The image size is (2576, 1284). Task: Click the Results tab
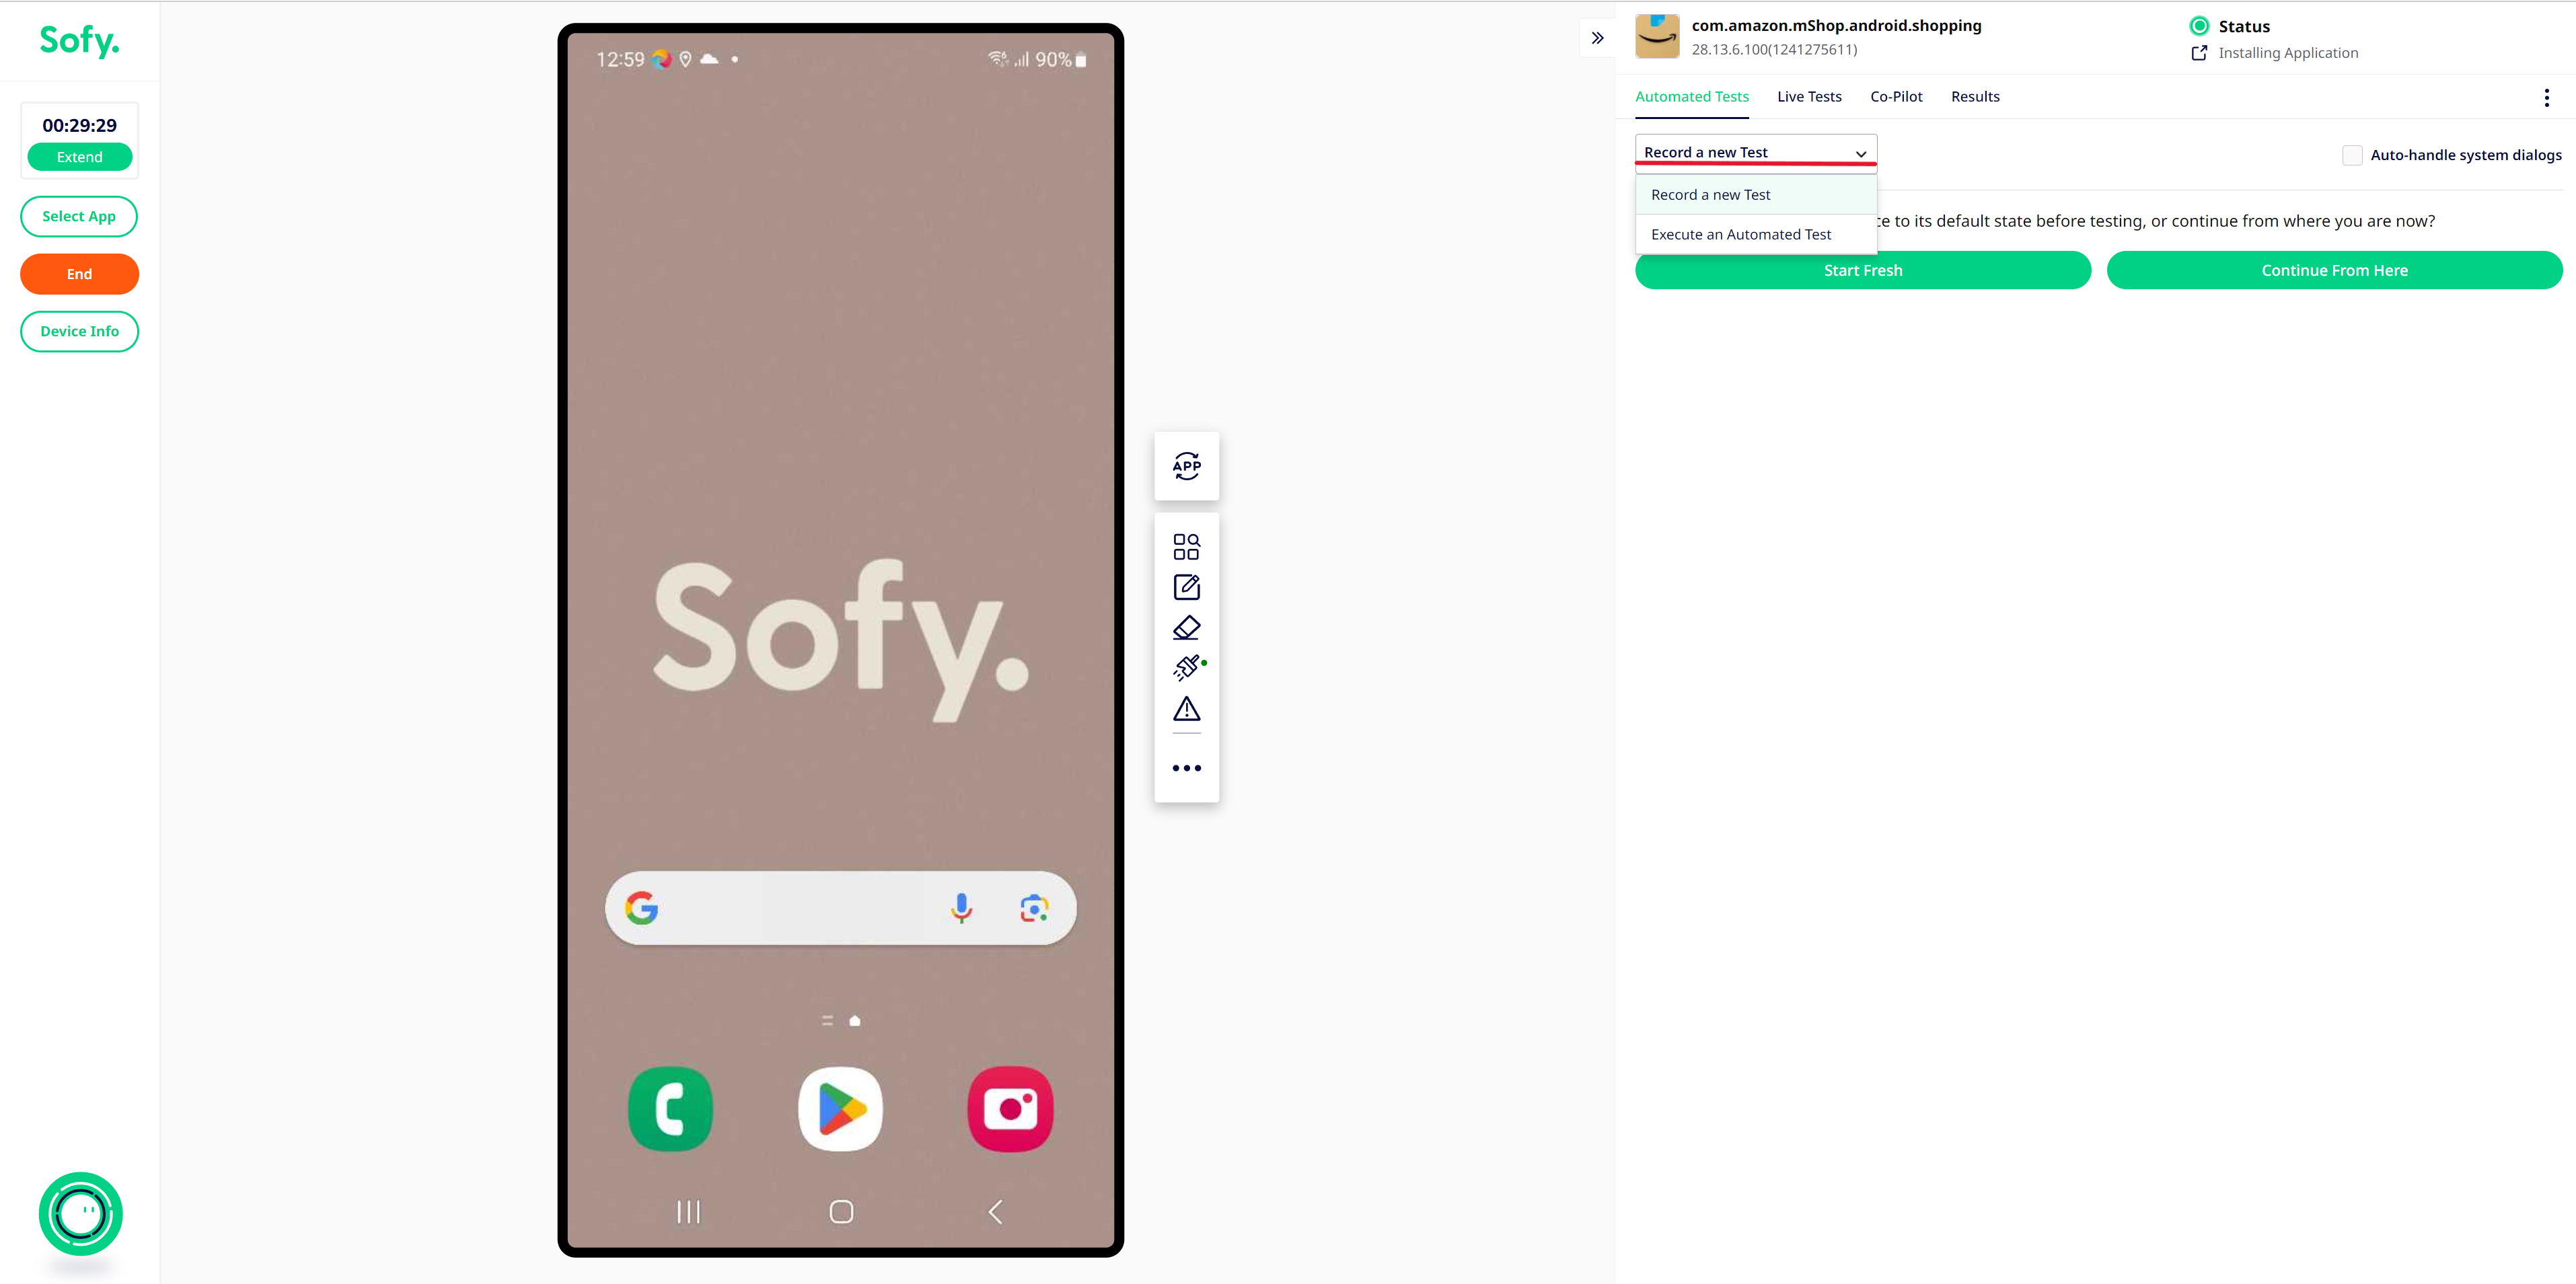[x=1975, y=96]
